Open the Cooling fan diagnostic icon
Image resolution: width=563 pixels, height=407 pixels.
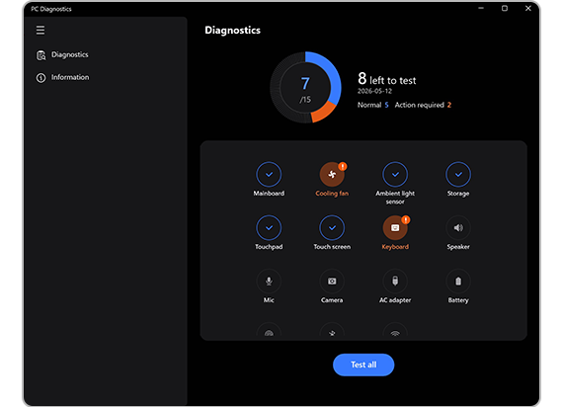[332, 174]
